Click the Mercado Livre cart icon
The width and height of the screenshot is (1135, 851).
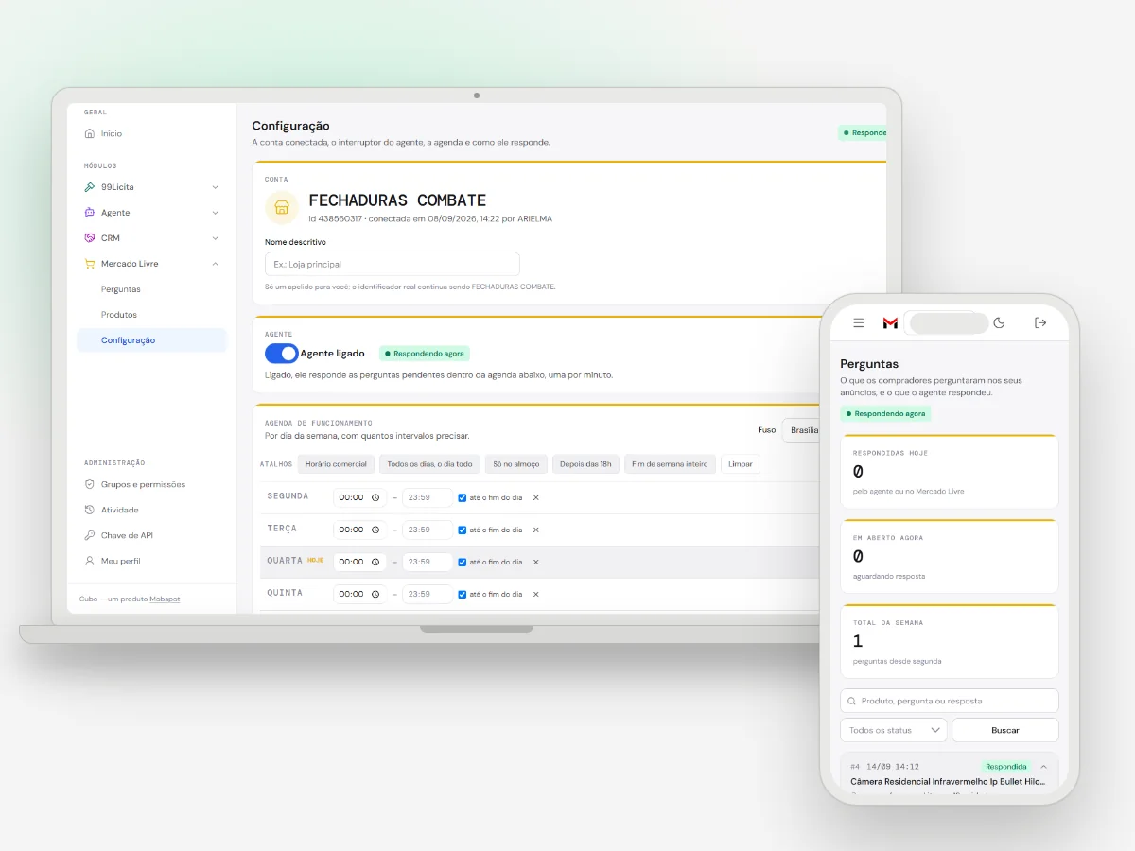tap(90, 264)
